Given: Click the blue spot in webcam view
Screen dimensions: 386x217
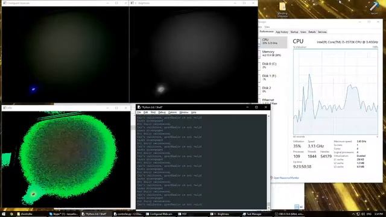Looking at the screenshot, I should pos(34,89).
